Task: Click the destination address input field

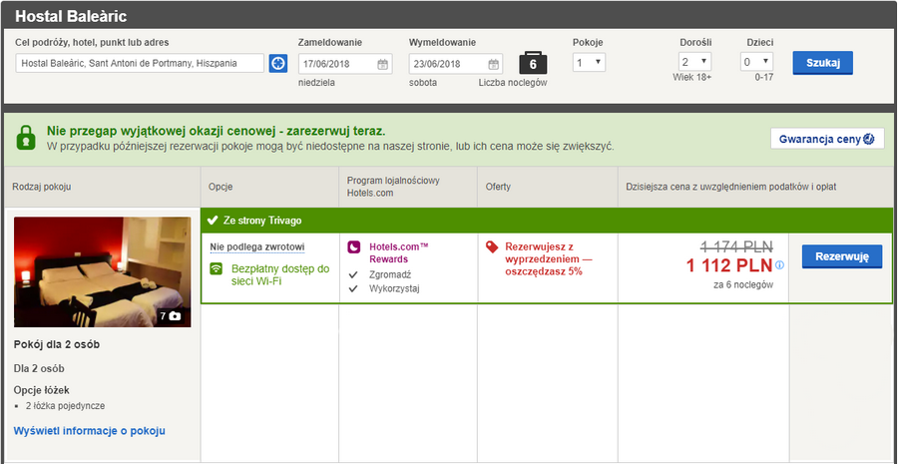Action: (x=140, y=64)
